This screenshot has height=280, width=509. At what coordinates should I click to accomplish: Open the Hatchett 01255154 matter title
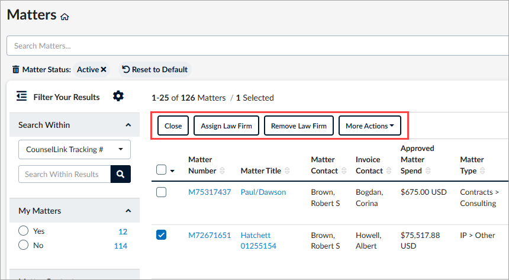[x=259, y=240]
